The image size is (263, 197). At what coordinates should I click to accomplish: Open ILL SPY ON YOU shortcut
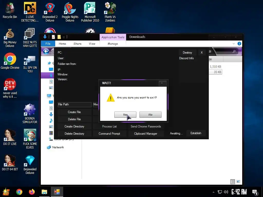30,64
